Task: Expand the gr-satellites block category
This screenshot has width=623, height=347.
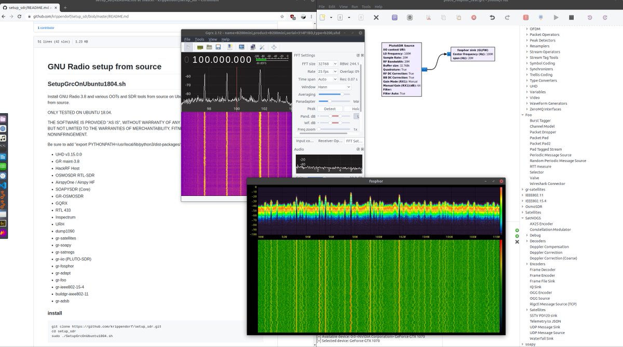Action: click(522, 190)
